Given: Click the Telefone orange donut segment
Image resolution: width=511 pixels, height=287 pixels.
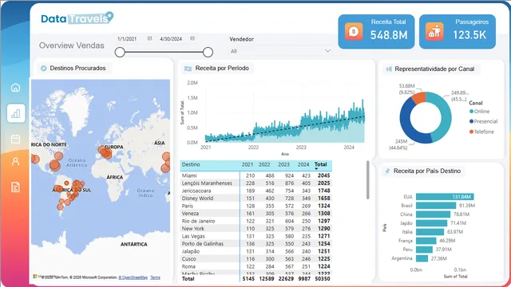Looking at the screenshot, I should pos(419,97).
